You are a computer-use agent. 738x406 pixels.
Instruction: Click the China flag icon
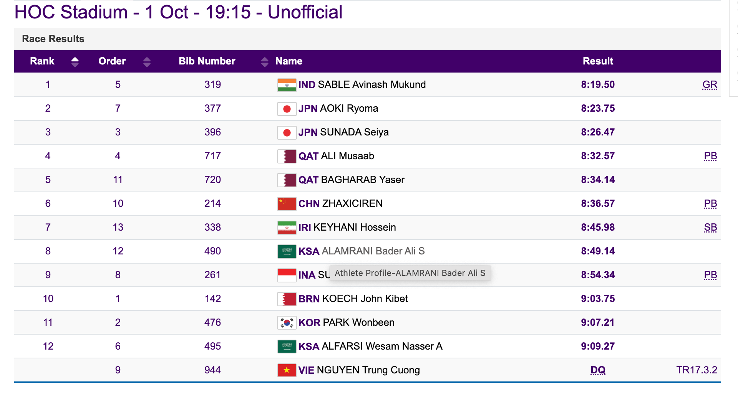(287, 204)
